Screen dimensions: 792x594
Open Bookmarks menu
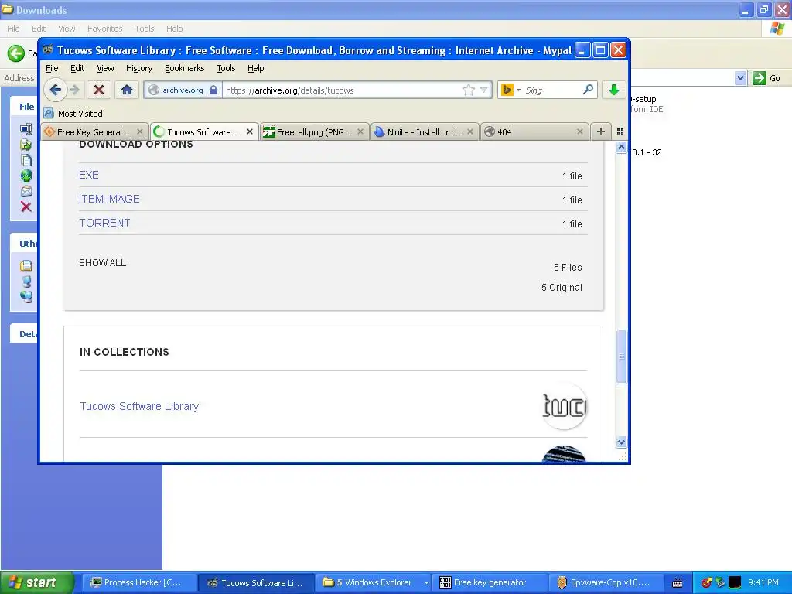(184, 68)
